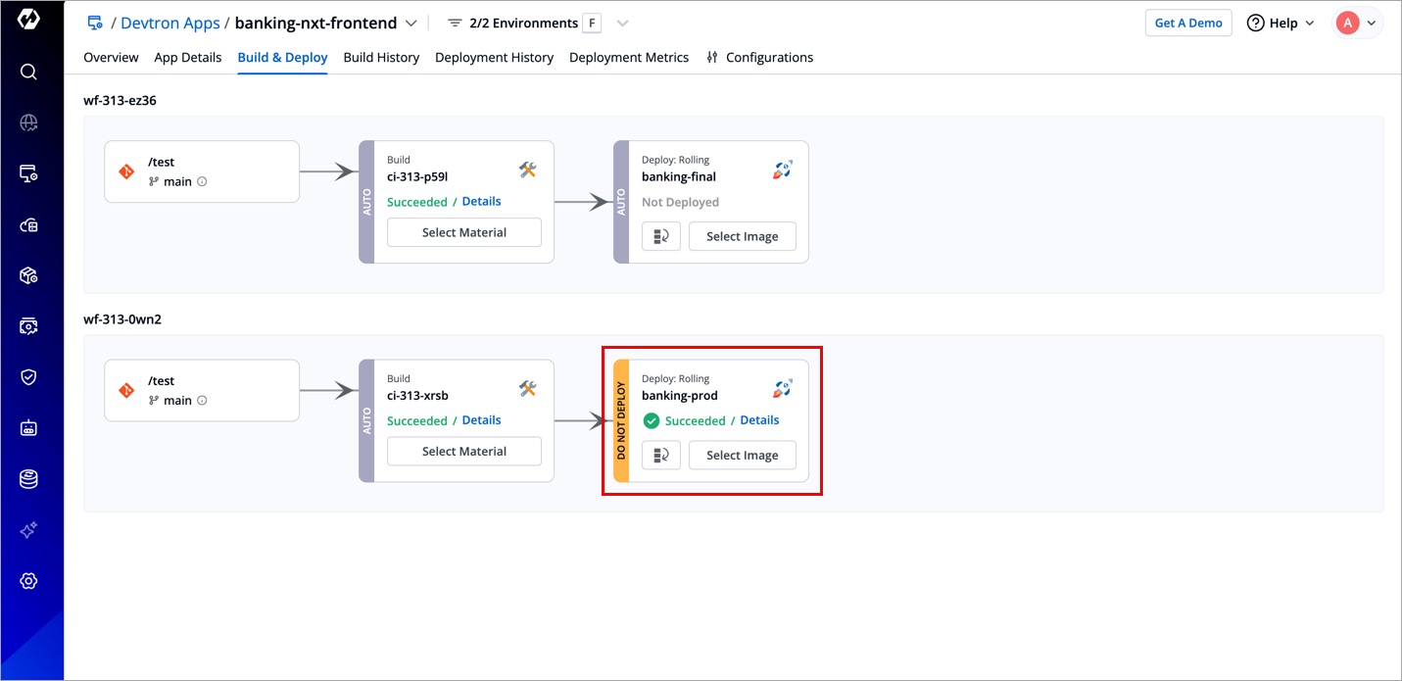Open the user profile avatar menu
This screenshot has width=1402, height=681.
click(1357, 23)
